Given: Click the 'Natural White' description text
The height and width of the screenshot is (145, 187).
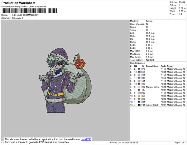Looking at the screenshot, I should (x=153, y=87).
